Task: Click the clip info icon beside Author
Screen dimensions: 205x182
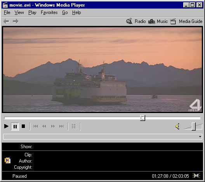Action: tap(7, 161)
